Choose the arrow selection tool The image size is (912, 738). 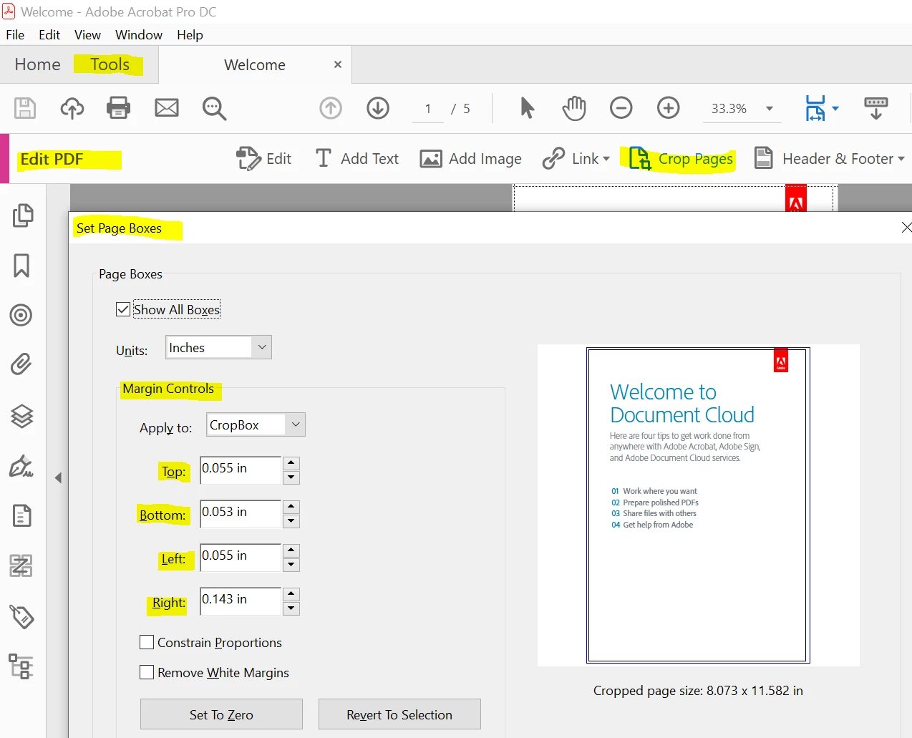[x=527, y=108]
